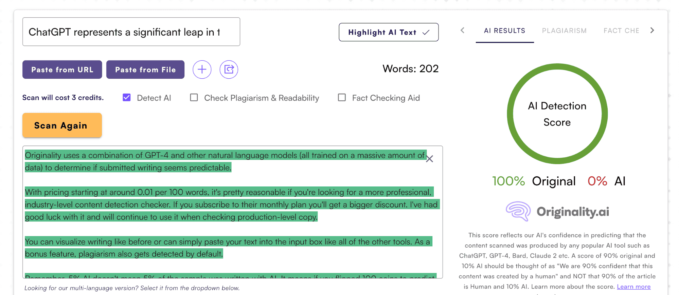Open the Fact Check tab
679x295 pixels.
tap(621, 31)
